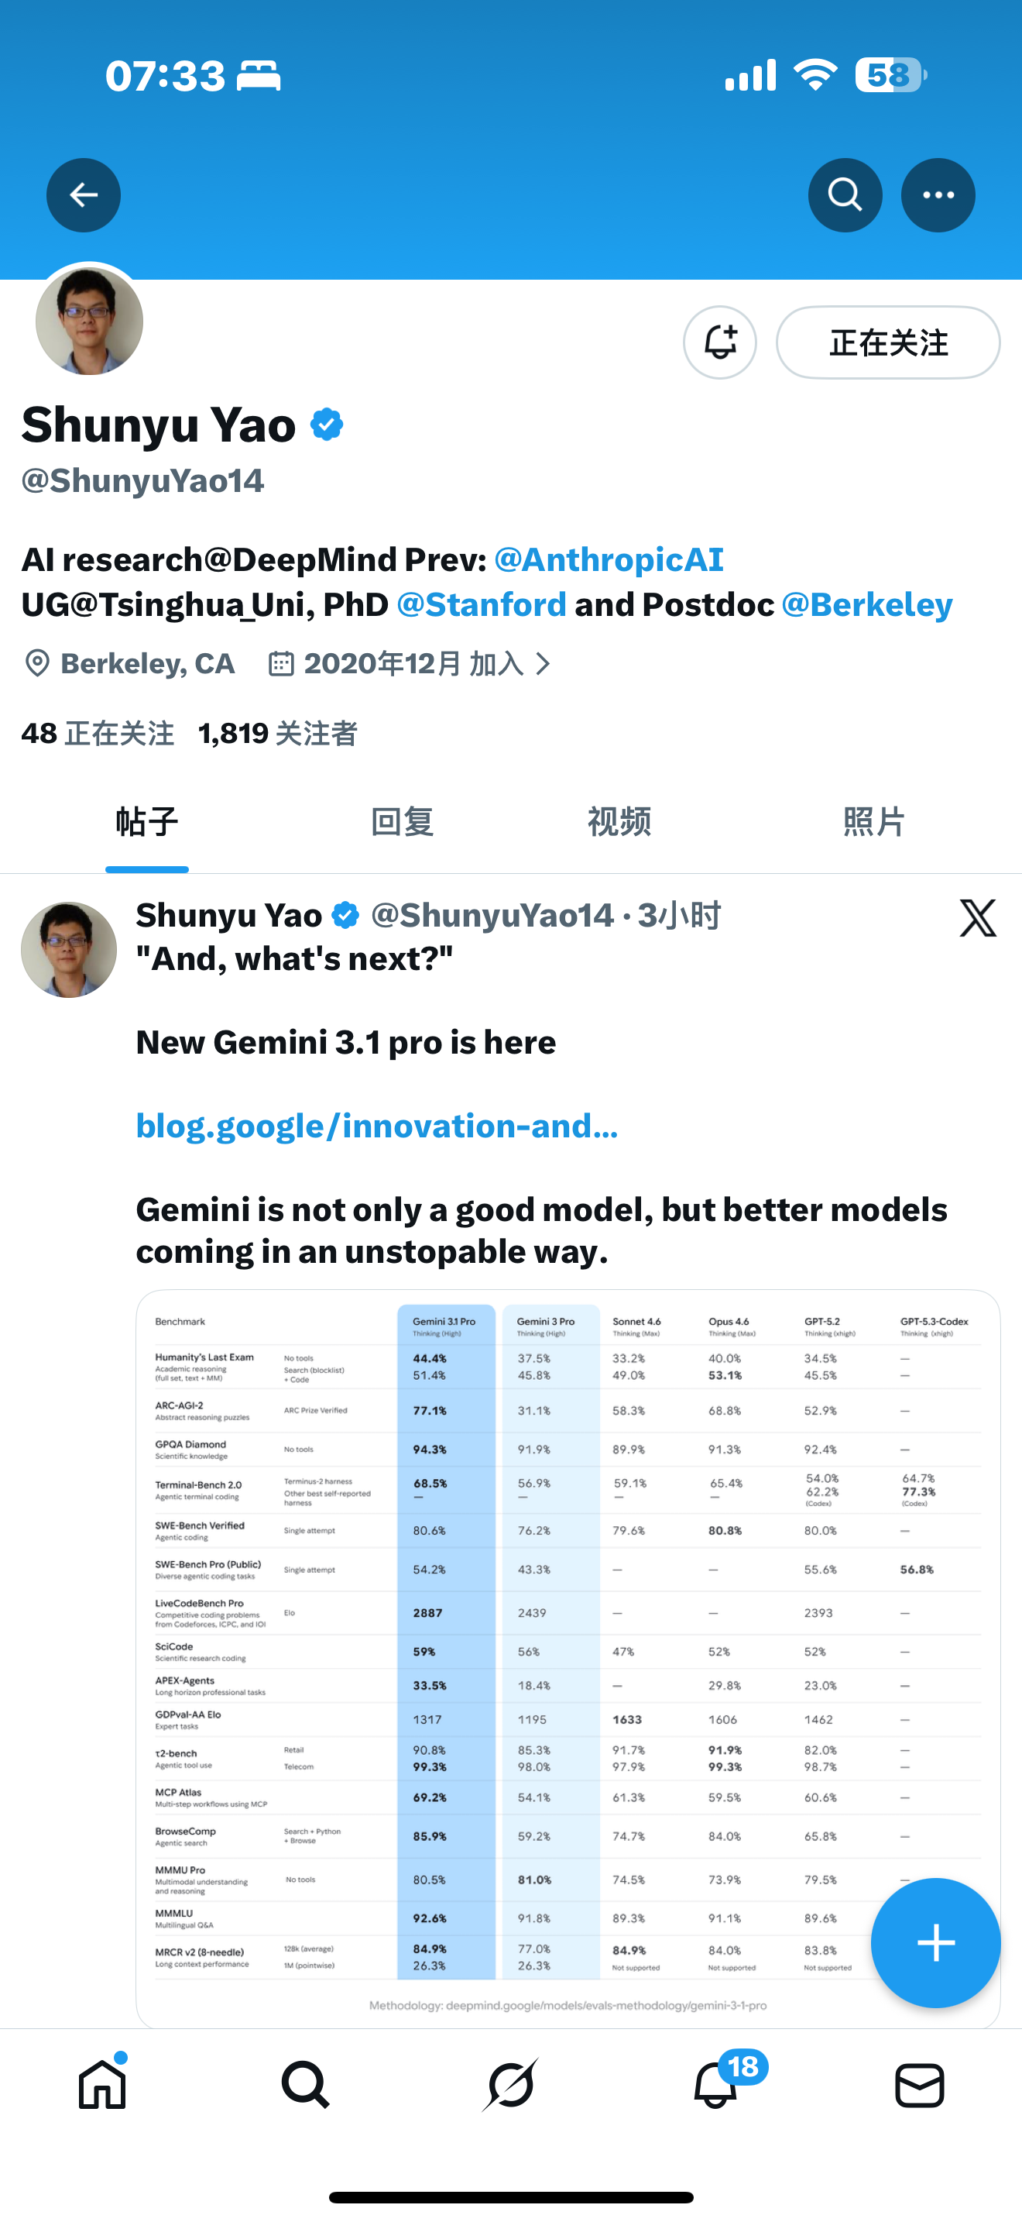Open Shunyu Yao's profile avatar photo
1022x2222 pixels.
coord(90,321)
